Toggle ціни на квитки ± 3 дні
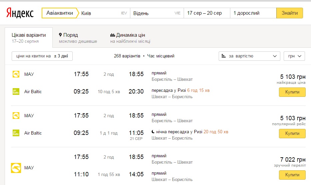This screenshot has height=185, width=311. point(42,56)
